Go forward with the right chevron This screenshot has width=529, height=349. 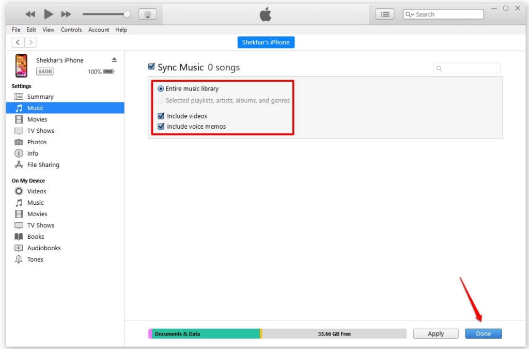click(x=30, y=42)
